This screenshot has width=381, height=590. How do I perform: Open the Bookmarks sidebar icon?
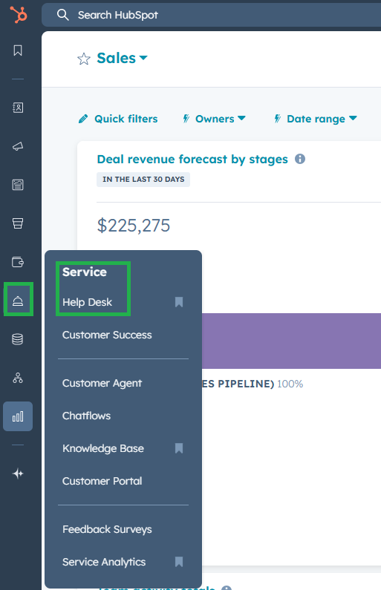(x=18, y=50)
